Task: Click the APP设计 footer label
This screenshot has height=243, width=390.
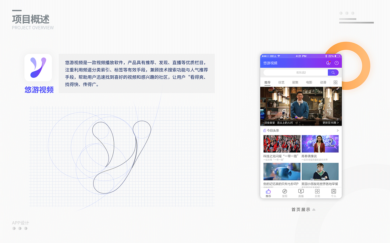Action: [x=21, y=223]
